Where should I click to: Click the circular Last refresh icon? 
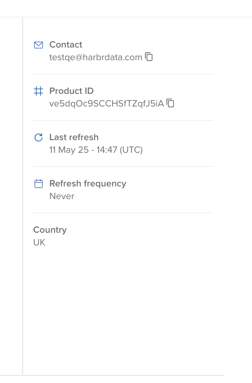[38, 138]
